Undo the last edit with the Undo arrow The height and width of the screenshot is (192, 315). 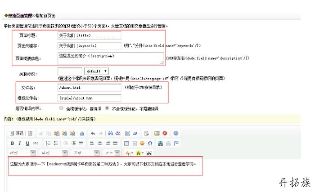coord(93,133)
